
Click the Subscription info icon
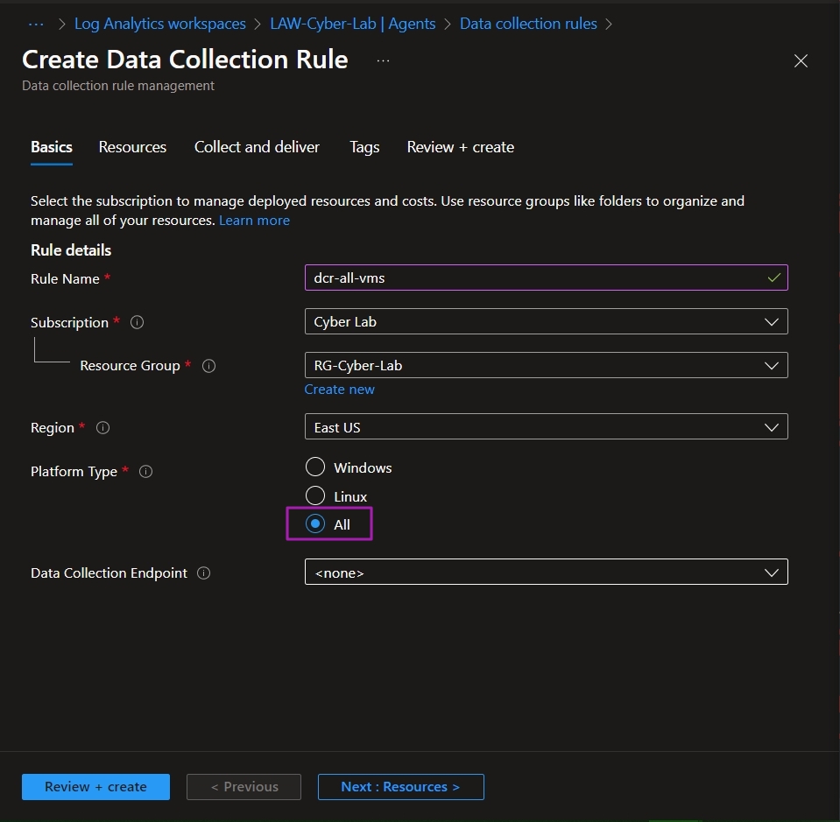coord(137,322)
